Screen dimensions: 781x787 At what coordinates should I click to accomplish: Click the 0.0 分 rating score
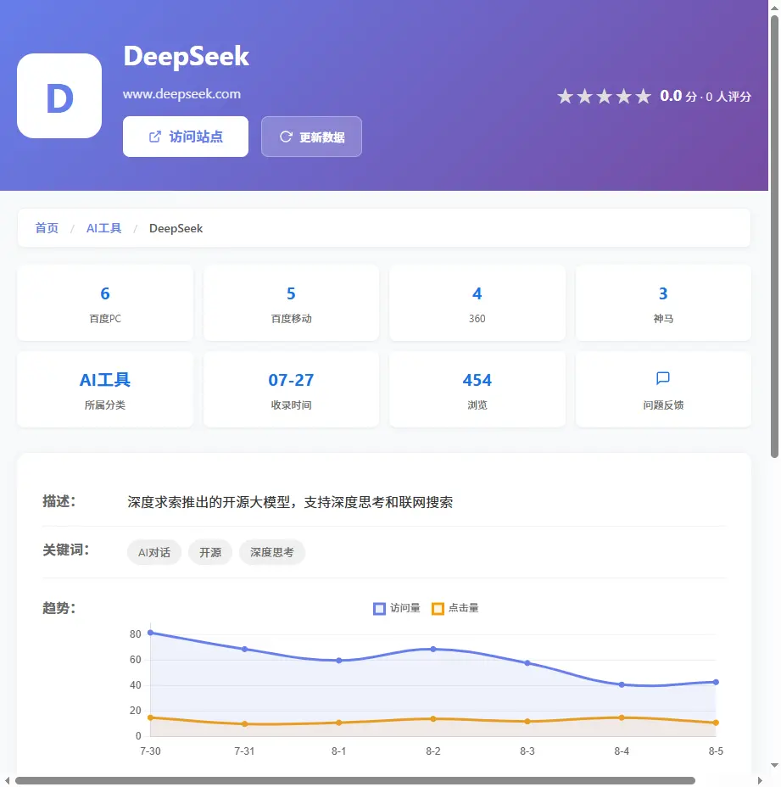tap(678, 96)
